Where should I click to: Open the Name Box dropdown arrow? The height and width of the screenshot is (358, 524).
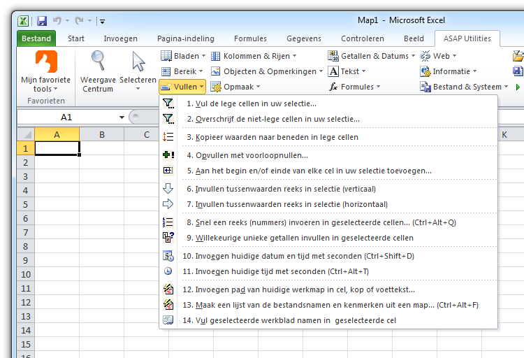pyautogui.click(x=122, y=117)
